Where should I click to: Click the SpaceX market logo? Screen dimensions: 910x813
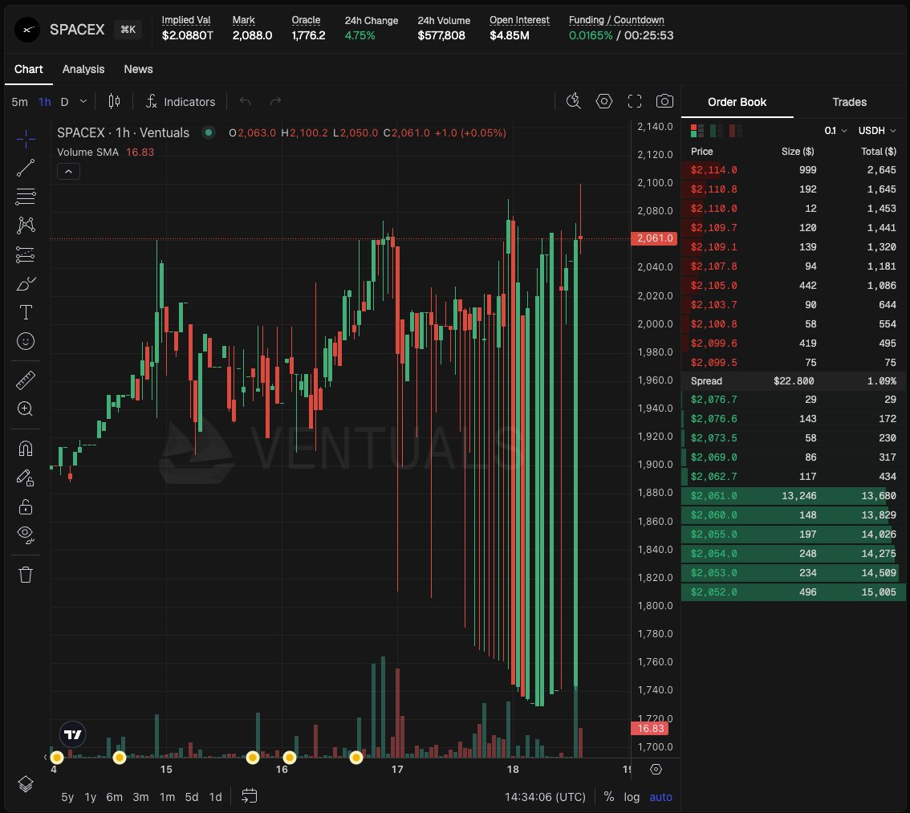(27, 30)
